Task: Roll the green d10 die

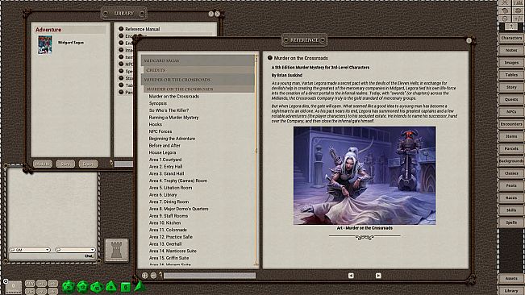Action: coord(97,287)
